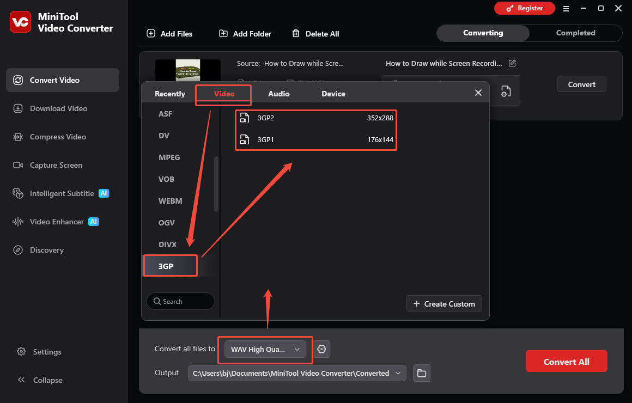Click the Compress Video icon

point(18,137)
